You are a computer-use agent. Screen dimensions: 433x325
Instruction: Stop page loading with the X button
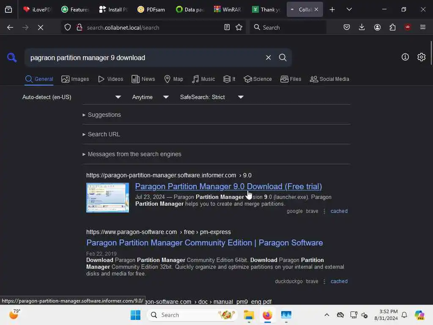pos(40,28)
